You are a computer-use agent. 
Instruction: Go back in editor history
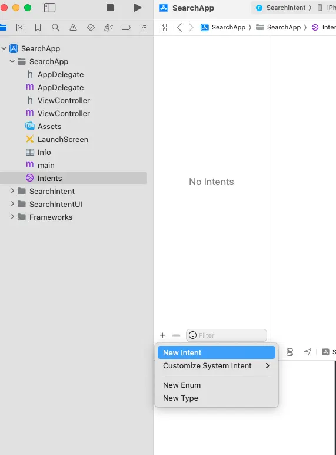tap(179, 28)
